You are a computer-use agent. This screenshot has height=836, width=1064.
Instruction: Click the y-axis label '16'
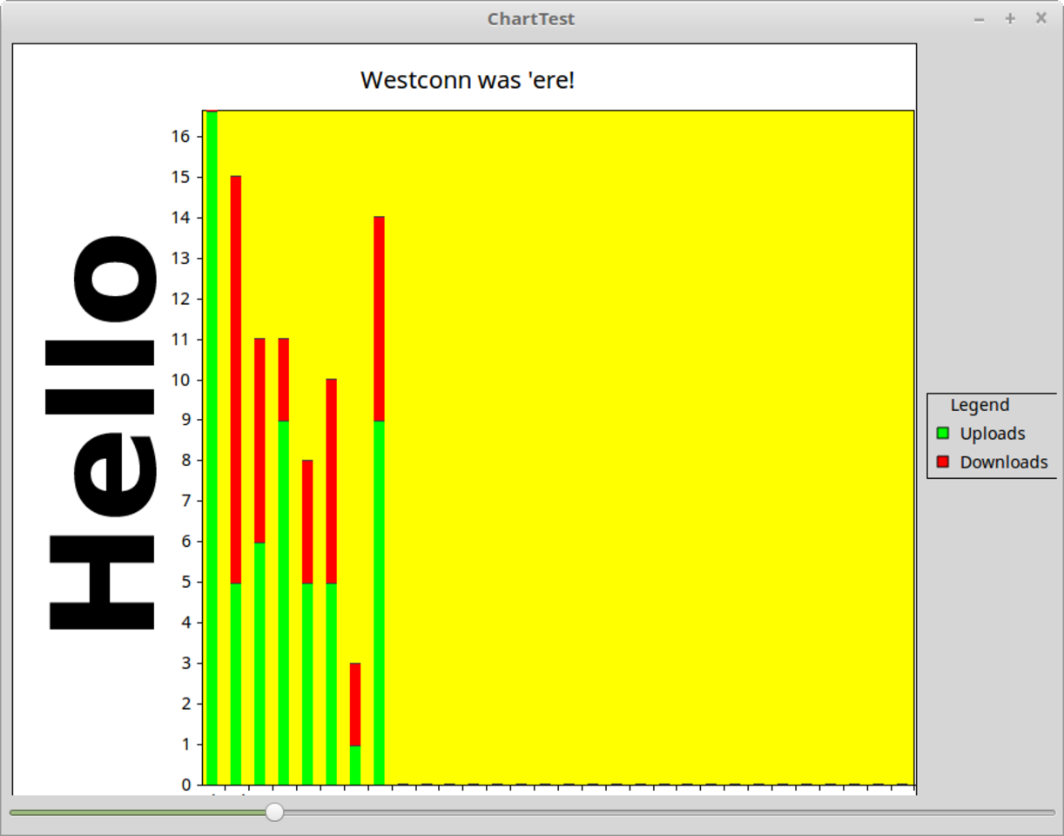tap(181, 137)
